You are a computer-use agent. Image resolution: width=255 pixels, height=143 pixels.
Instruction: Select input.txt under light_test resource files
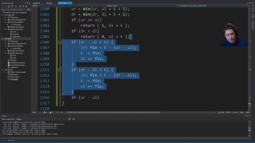click(16, 34)
